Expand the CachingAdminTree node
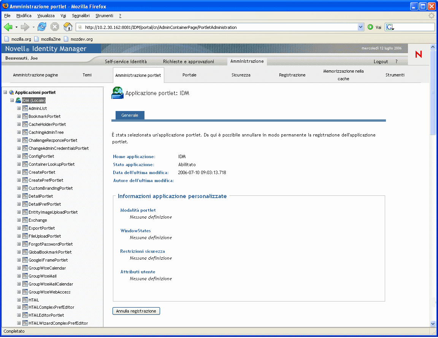This screenshot has height=338, width=438. [19, 132]
